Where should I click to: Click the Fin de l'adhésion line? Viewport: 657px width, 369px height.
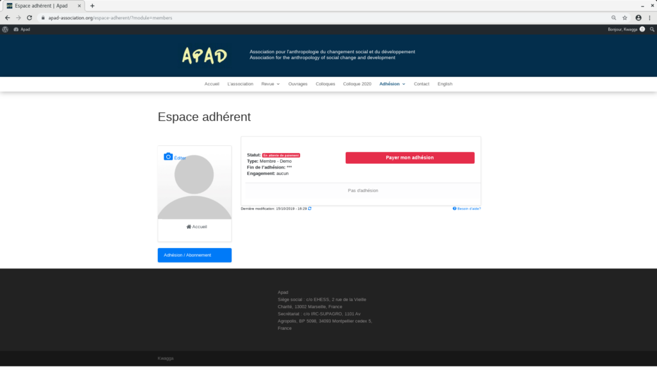pyautogui.click(x=269, y=167)
